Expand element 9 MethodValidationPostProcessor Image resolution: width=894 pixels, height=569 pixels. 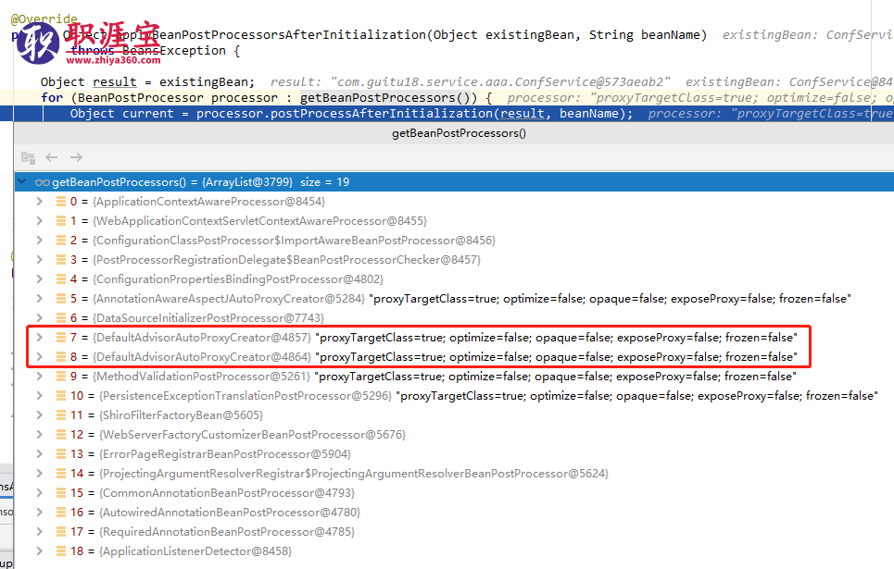click(x=39, y=376)
